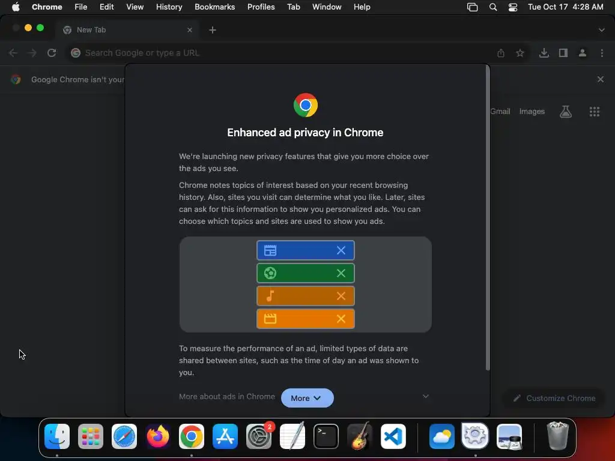Click the share page icon in address bar
Viewport: 615px width, 461px height.
click(x=501, y=53)
